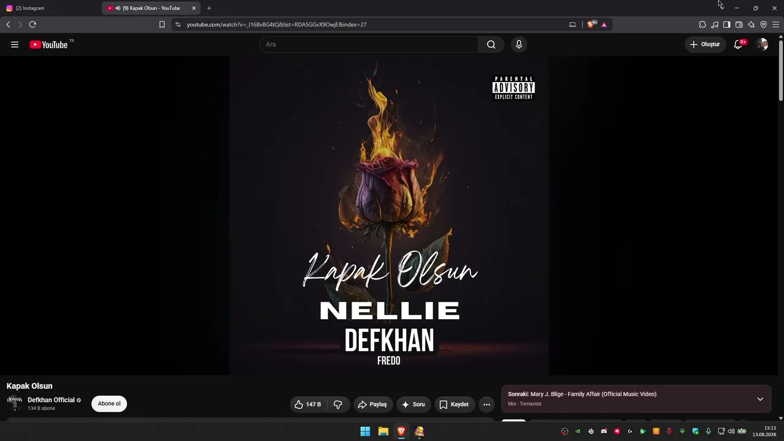Click the browser address bar URL
784x441 pixels.
click(x=276, y=24)
